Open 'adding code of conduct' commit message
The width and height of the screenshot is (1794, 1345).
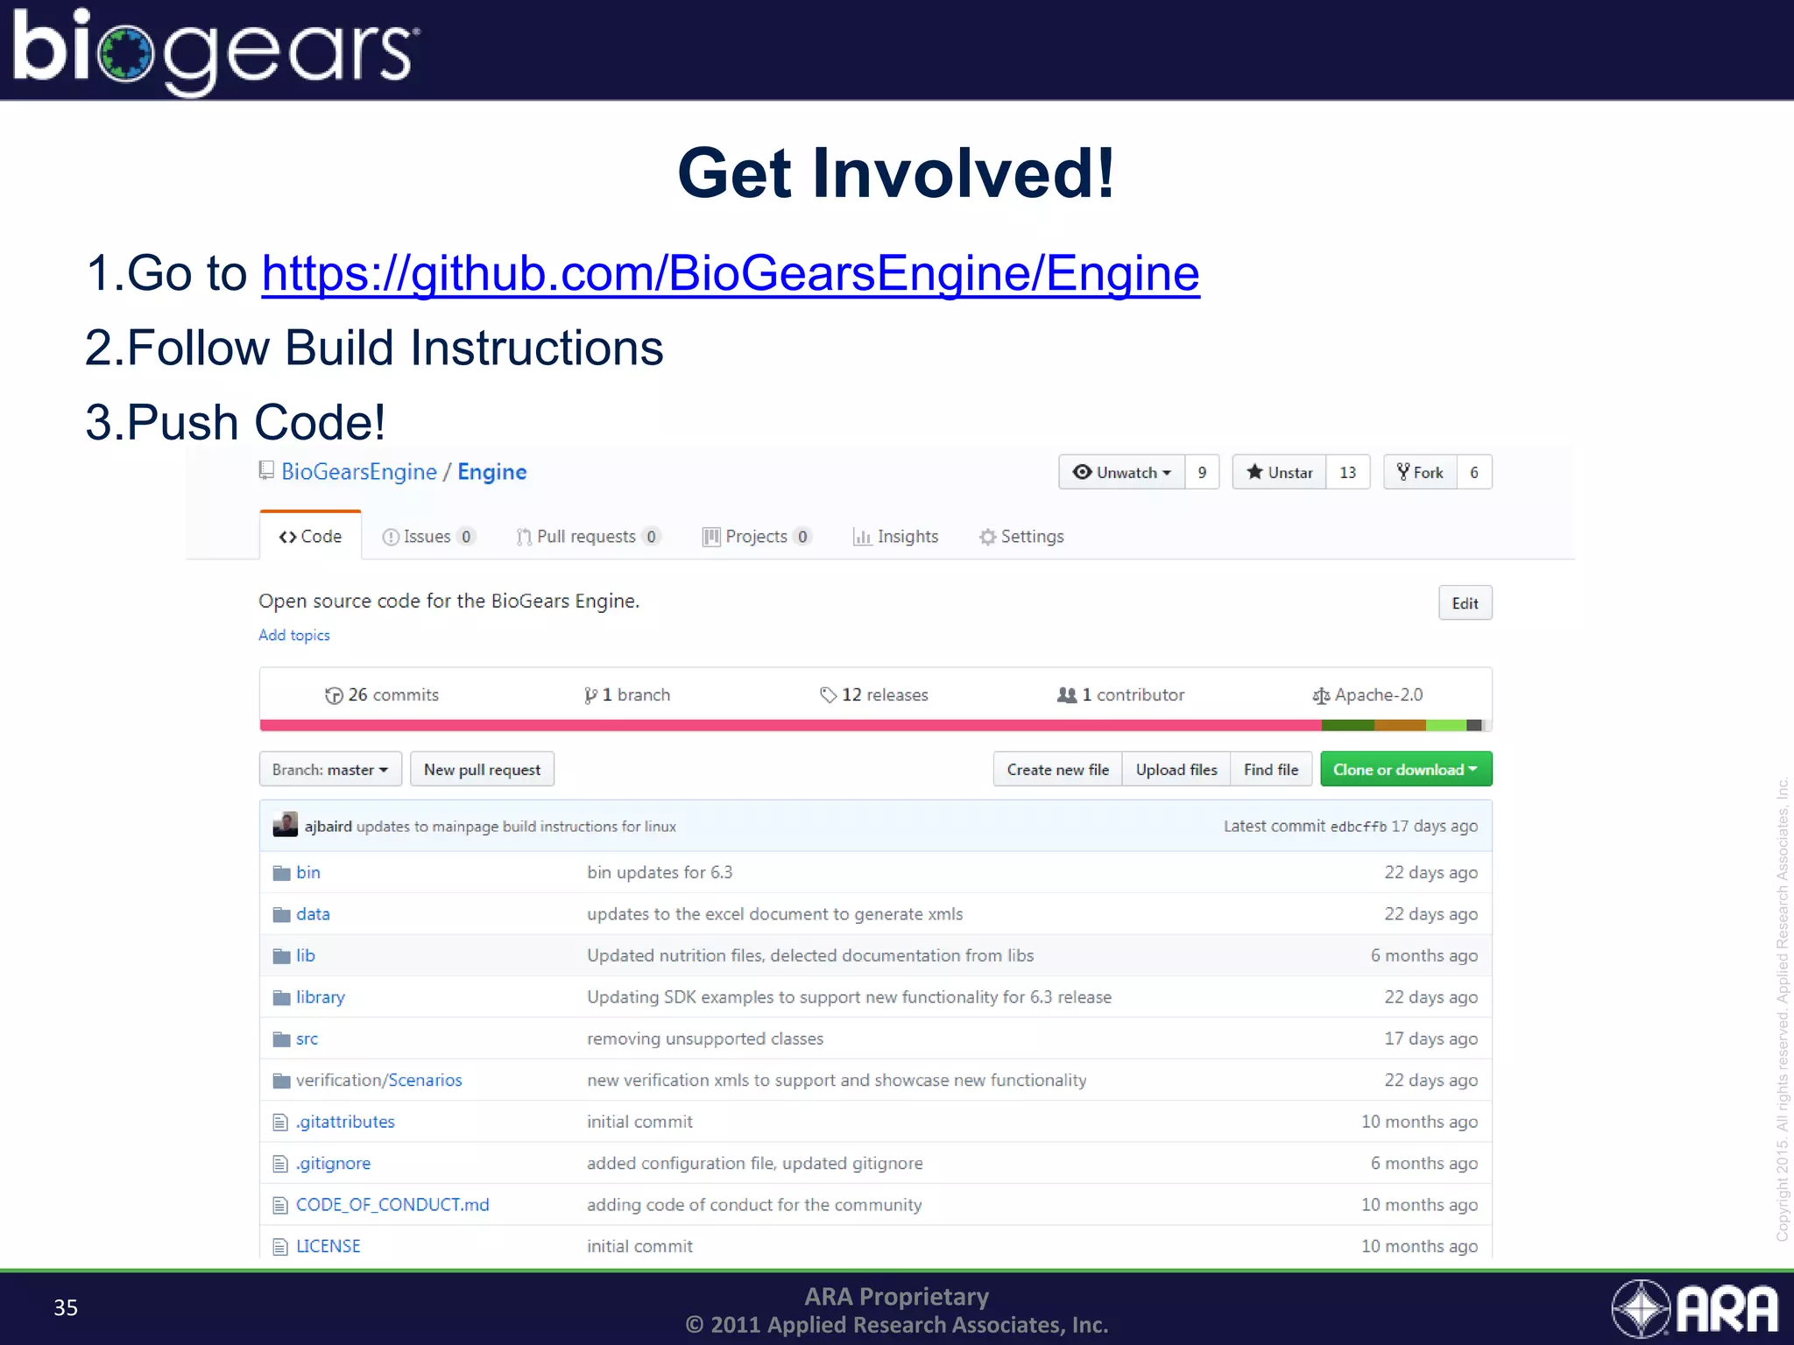click(754, 1204)
